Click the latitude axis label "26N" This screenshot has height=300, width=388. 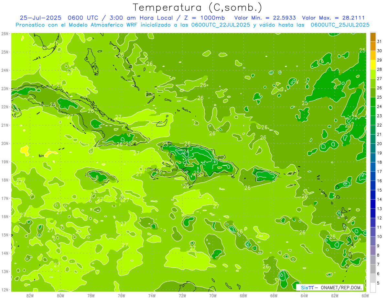(x=5, y=34)
